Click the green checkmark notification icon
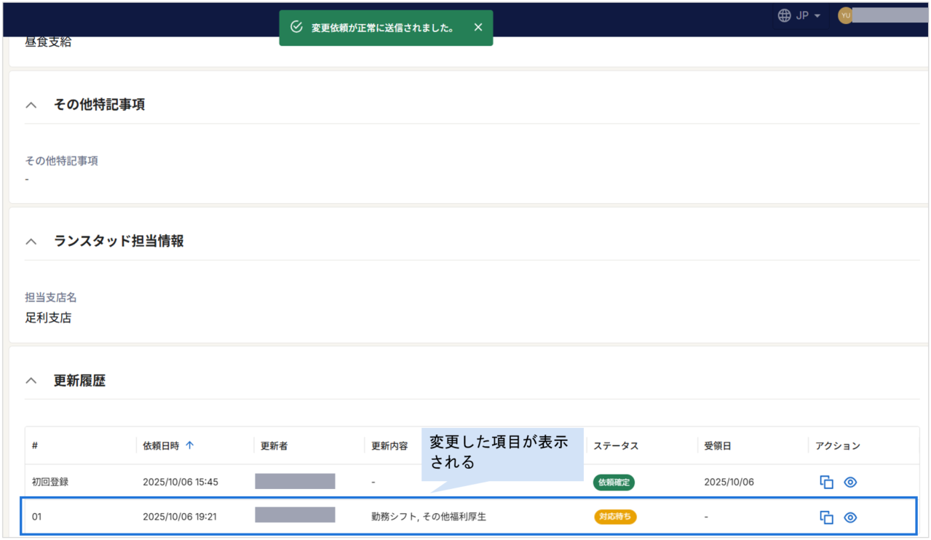The height and width of the screenshot is (540, 931). point(296,28)
